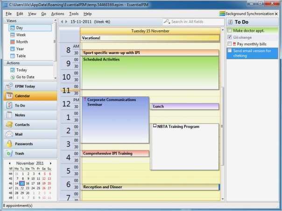Select the Lunch appointment
This screenshot has height=211, width=282.
(184, 106)
